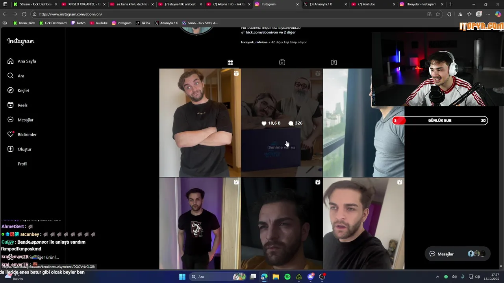Image resolution: width=504 pixels, height=283 pixels.
Task: Open Keşfet via the compass icon
Action: [x=11, y=90]
